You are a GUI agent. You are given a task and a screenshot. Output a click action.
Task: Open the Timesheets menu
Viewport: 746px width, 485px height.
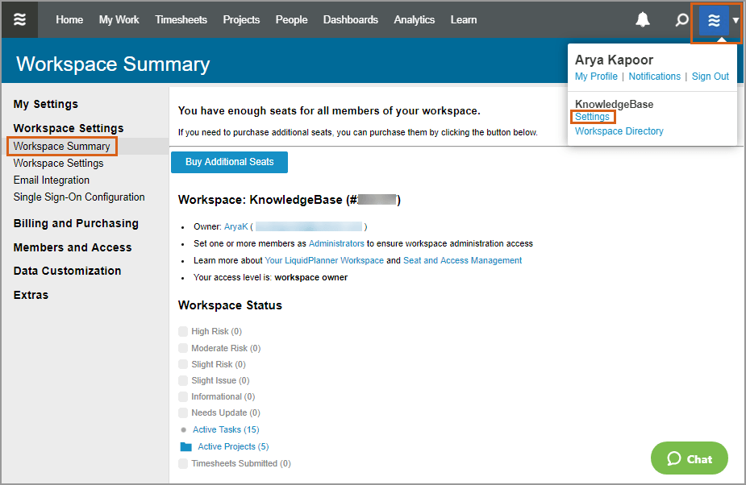[181, 20]
